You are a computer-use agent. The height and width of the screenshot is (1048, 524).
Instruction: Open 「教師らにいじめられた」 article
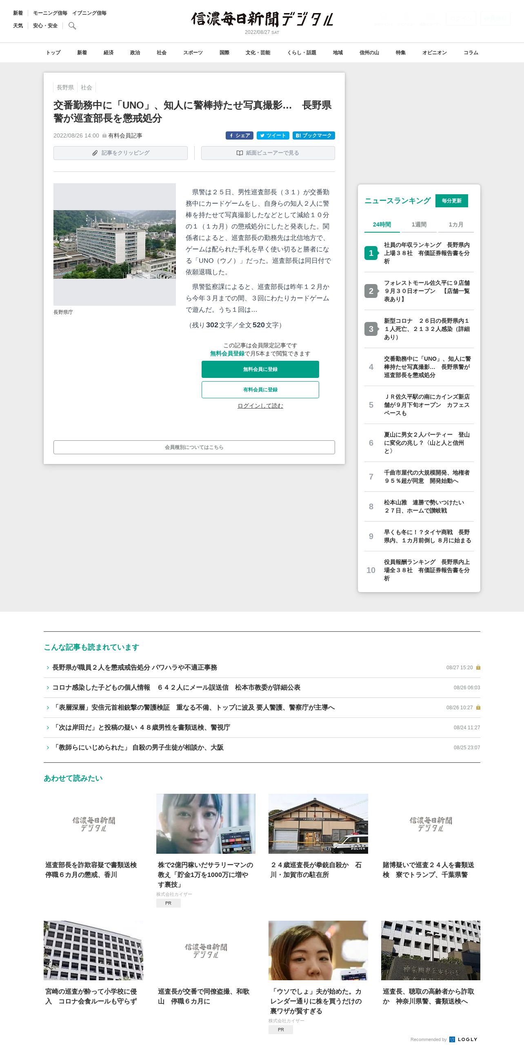[x=138, y=747]
